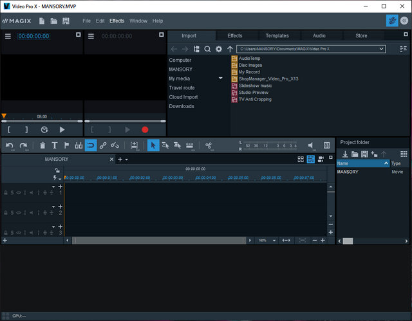The height and width of the screenshot is (321, 412).
Task: Click the Project folder horizontal scrollbar thumb
Action: pos(348,241)
